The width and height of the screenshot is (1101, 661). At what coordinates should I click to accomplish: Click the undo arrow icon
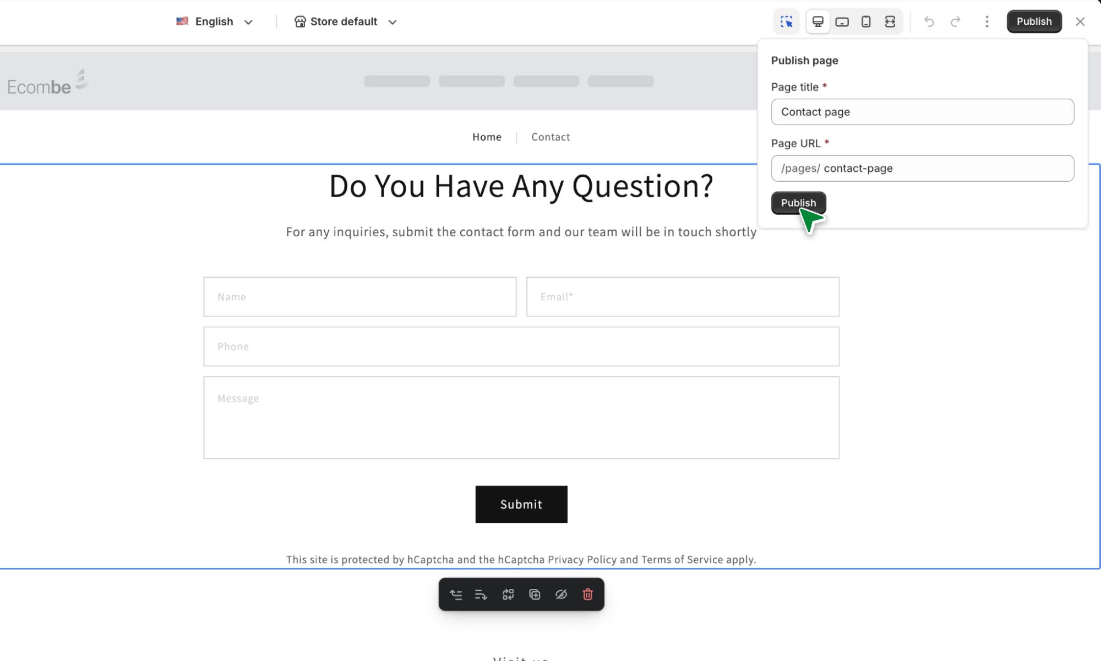click(x=929, y=21)
